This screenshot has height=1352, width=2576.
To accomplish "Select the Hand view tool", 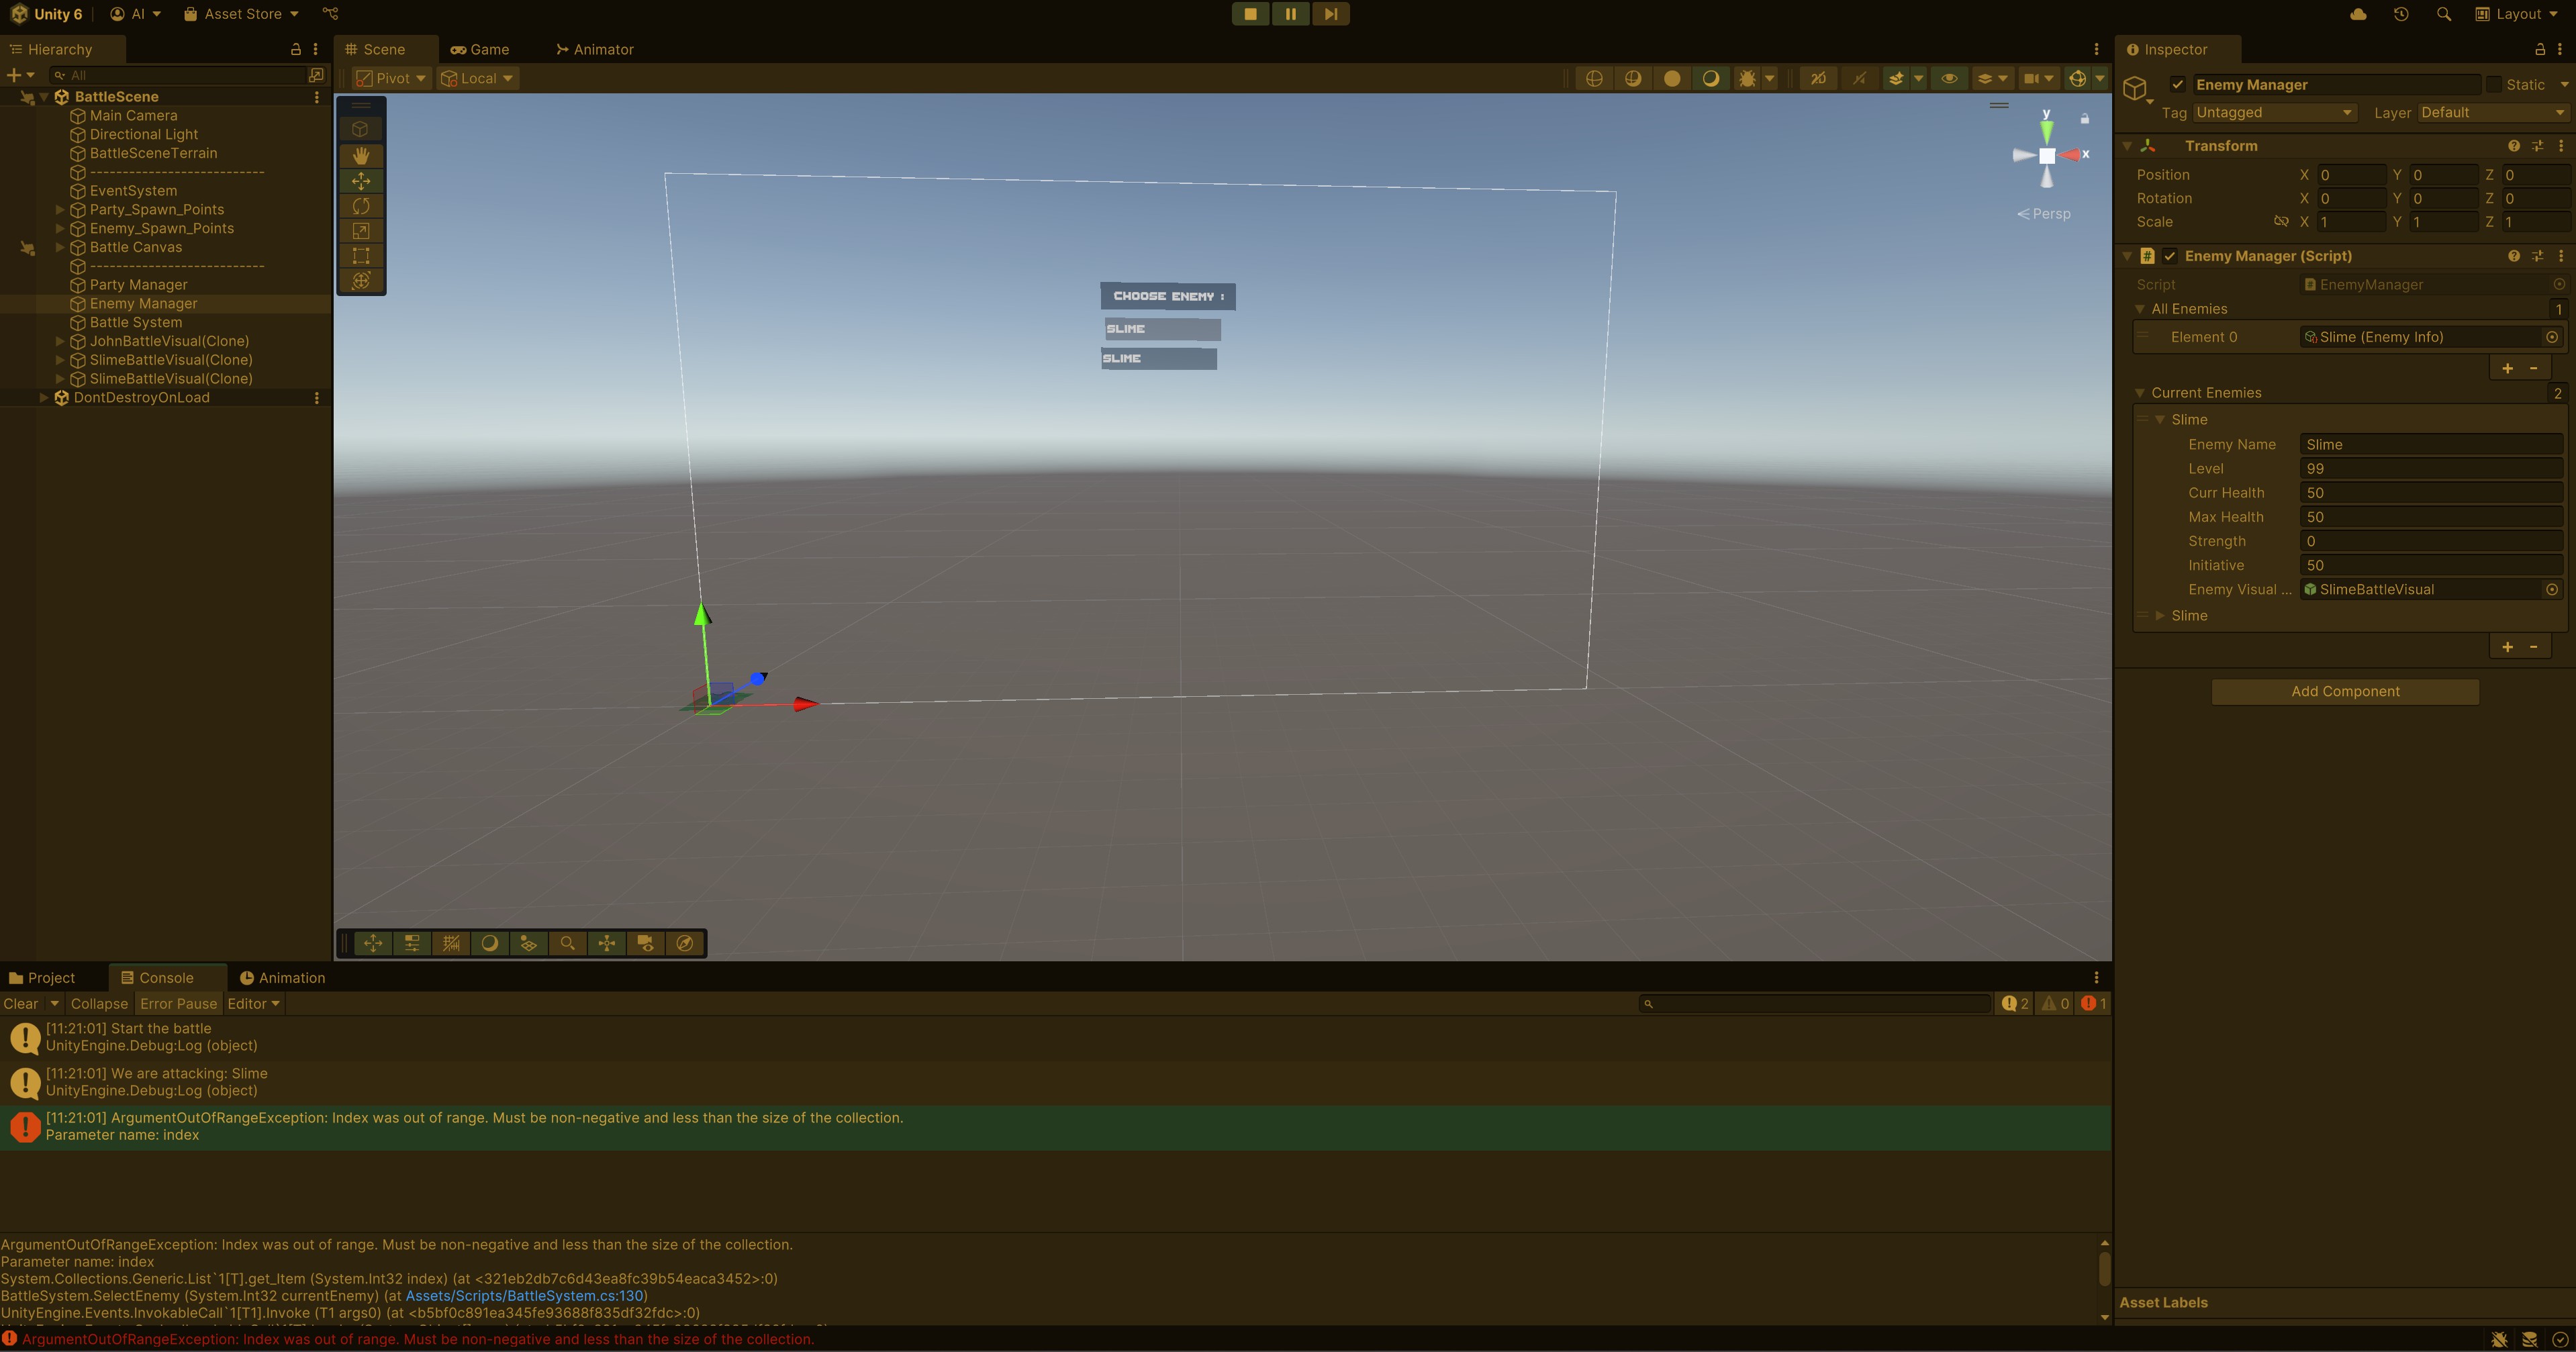I will coord(361,155).
